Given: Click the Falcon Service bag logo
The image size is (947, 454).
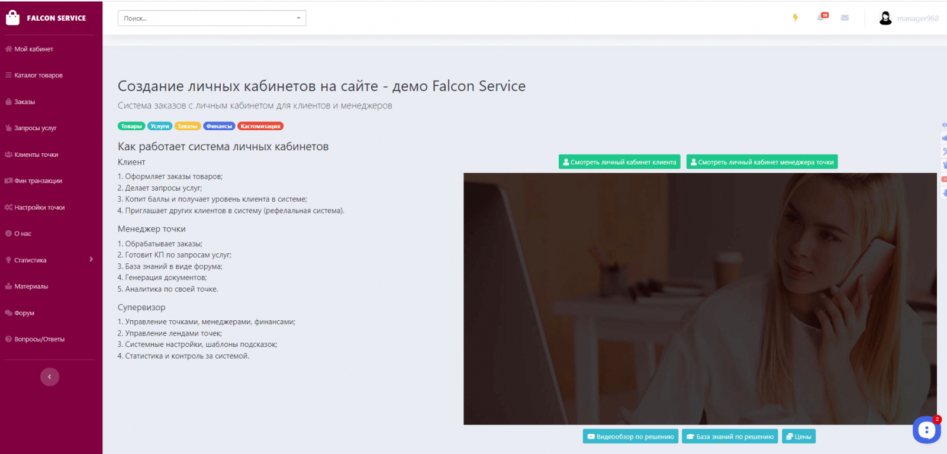Looking at the screenshot, I should (12, 18).
